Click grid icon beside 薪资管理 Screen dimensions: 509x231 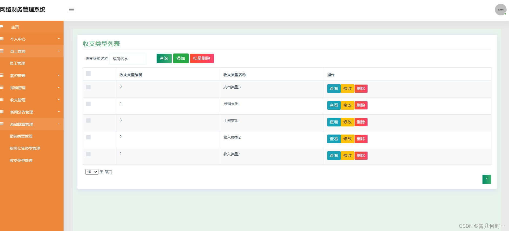click(2, 75)
